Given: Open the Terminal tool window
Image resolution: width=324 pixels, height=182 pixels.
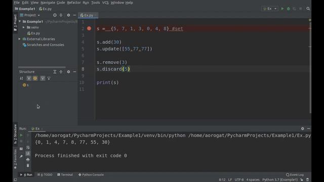Looking at the screenshot, I should click(65, 175).
